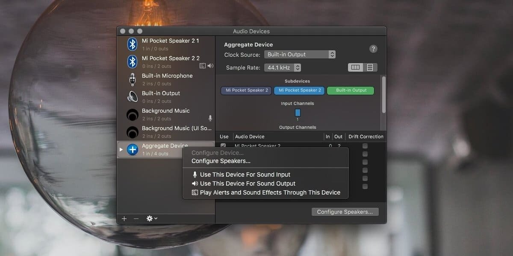Select Use This Device For Sound Output
Image resolution: width=513 pixels, height=256 pixels.
point(247,183)
